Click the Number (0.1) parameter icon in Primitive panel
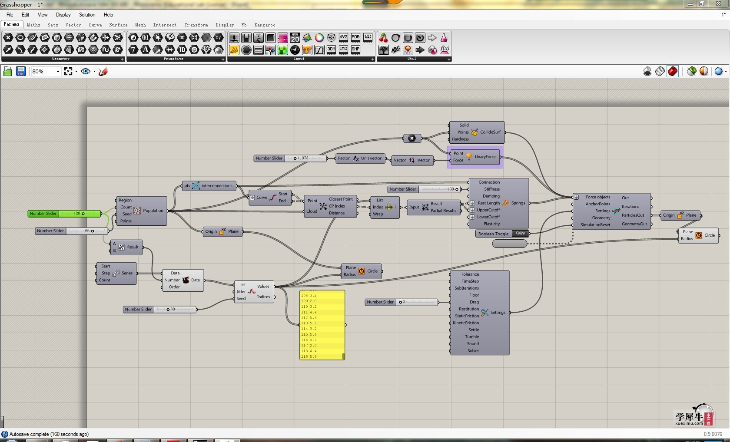The width and height of the screenshot is (730, 442). [146, 38]
